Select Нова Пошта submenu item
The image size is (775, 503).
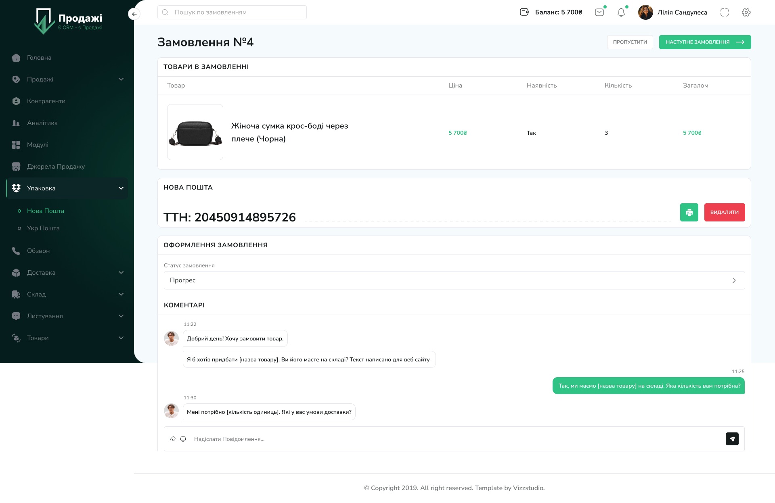[x=46, y=211]
